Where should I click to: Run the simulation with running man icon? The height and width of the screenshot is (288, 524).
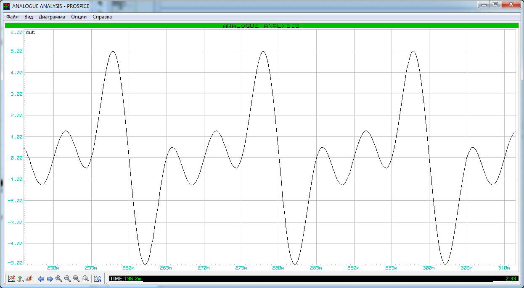(x=29, y=279)
